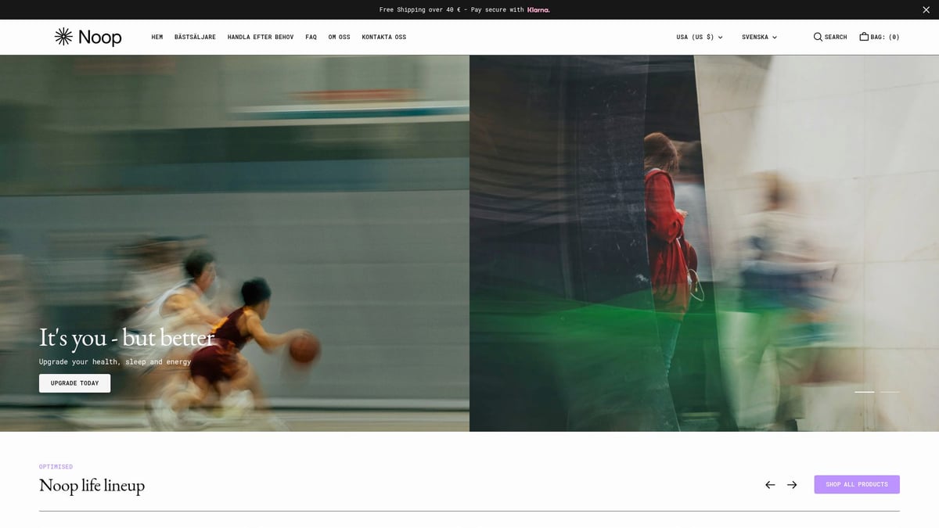Image resolution: width=939 pixels, height=528 pixels.
Task: Open search via magnifying glass icon
Action: pyautogui.click(x=818, y=37)
